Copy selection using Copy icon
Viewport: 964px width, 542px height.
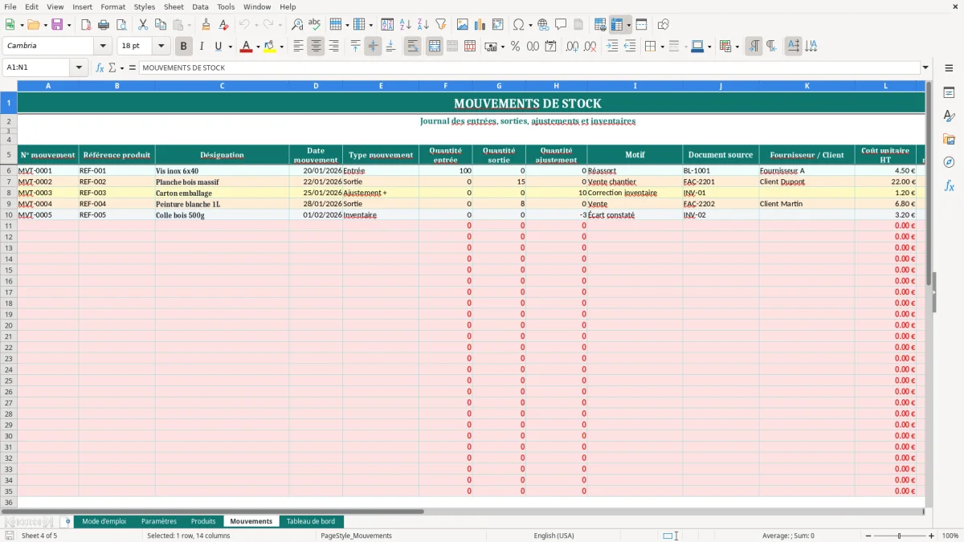pos(161,25)
